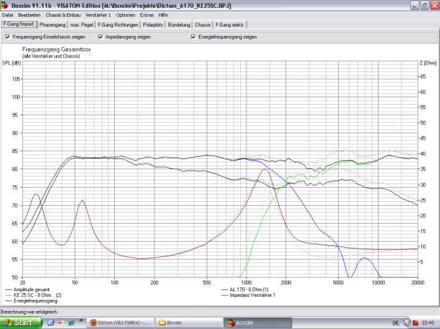
Task: Disable Energiefrequenzgang zeigen checkbox
Action: point(193,37)
